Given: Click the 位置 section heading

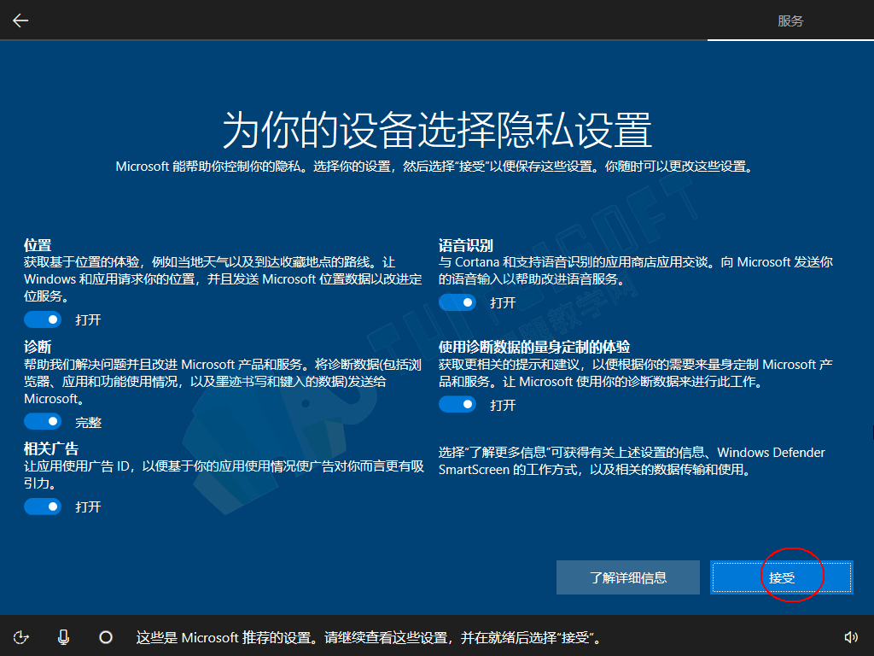Looking at the screenshot, I should coord(38,245).
